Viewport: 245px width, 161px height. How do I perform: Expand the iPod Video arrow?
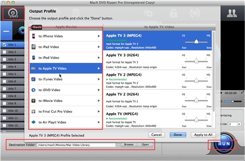[99, 58]
